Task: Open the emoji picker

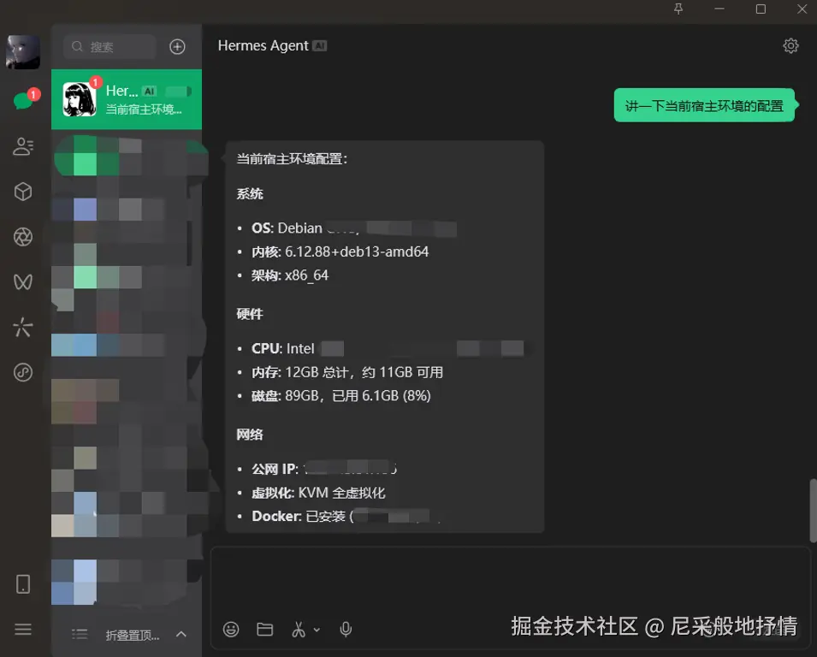Action: point(231,630)
